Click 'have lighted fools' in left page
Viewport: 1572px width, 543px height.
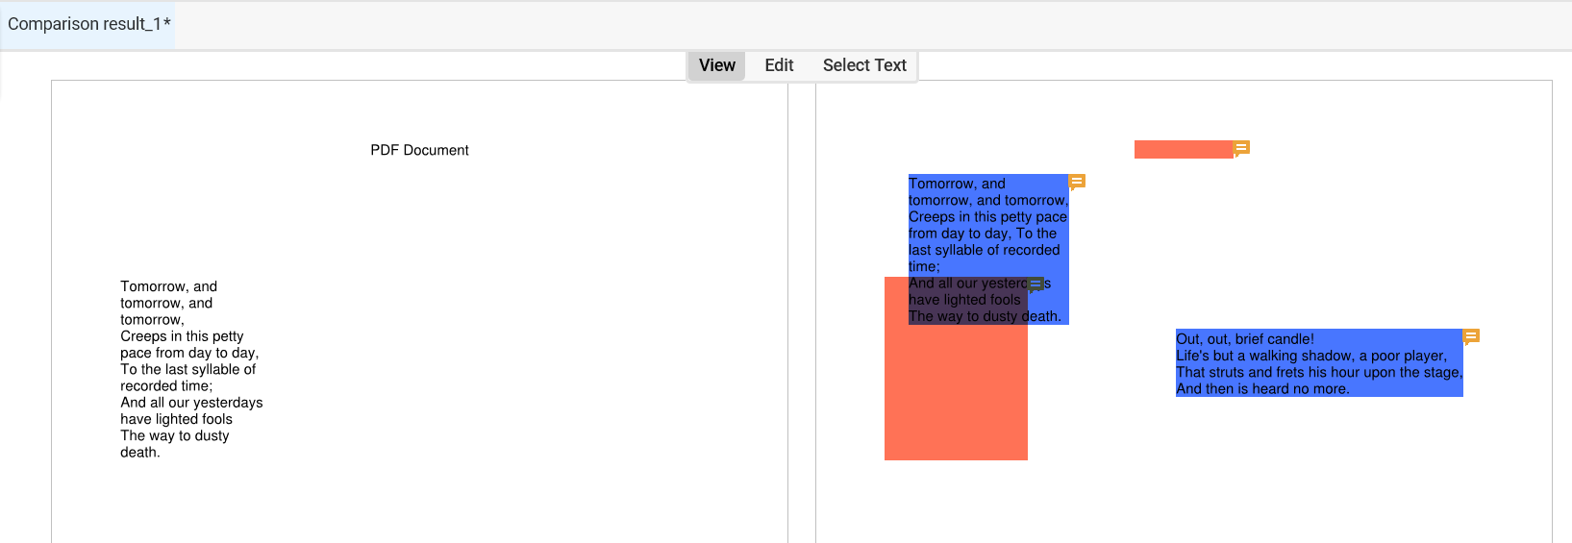click(x=176, y=419)
